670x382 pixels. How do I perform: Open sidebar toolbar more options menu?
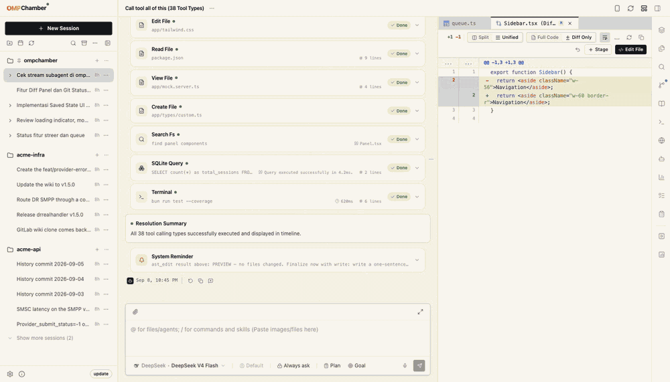(95, 43)
